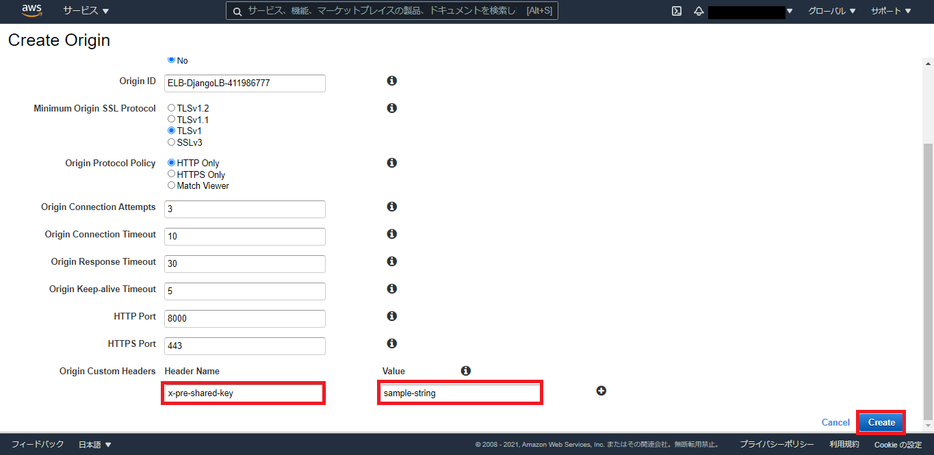Screen dimensions: 934x455
Task: Add another custom header with plus icon
Action: click(x=601, y=391)
